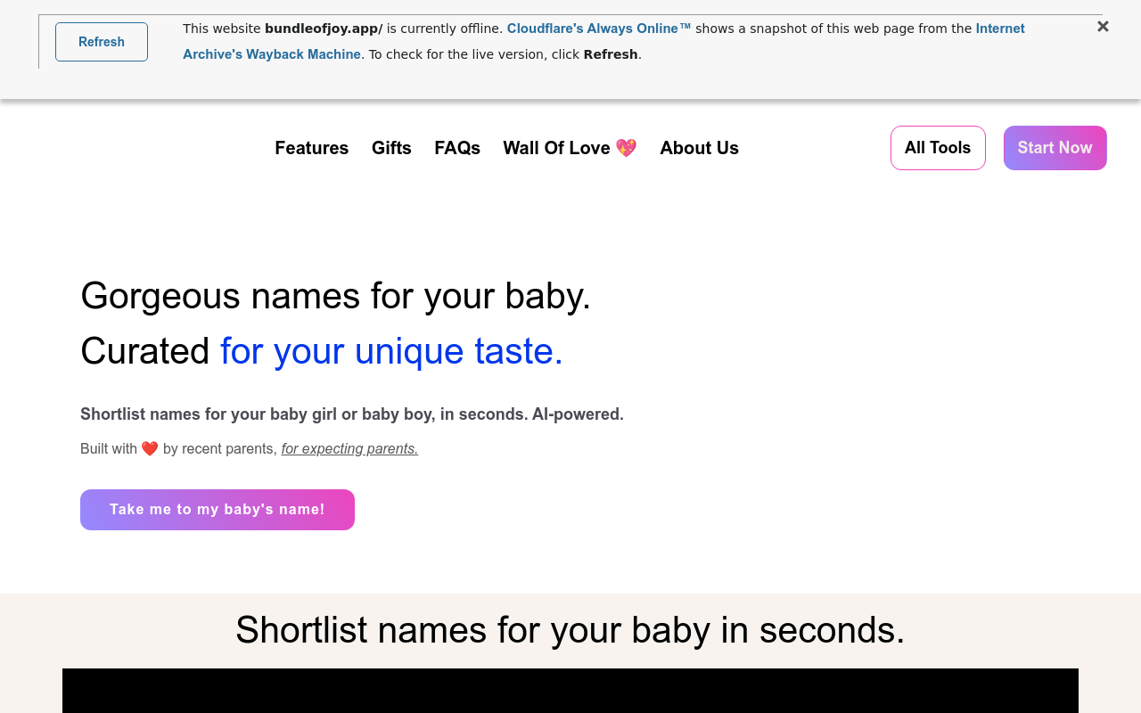Navigate to FAQs
This screenshot has width=1141, height=713.
coord(457,148)
